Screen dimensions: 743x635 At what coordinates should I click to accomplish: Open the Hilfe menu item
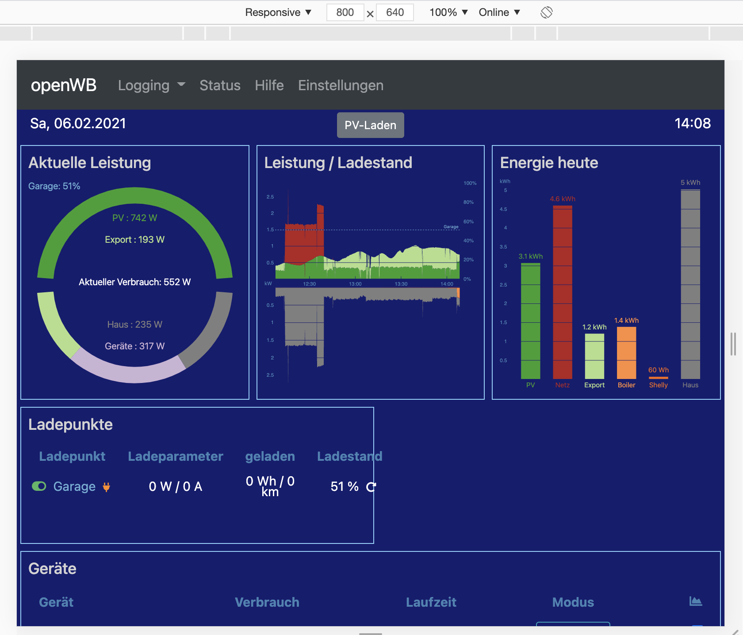click(269, 85)
